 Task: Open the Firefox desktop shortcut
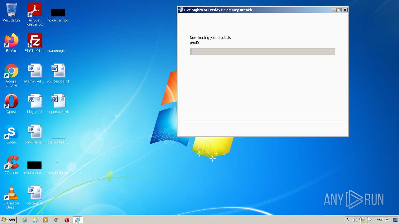click(11, 43)
